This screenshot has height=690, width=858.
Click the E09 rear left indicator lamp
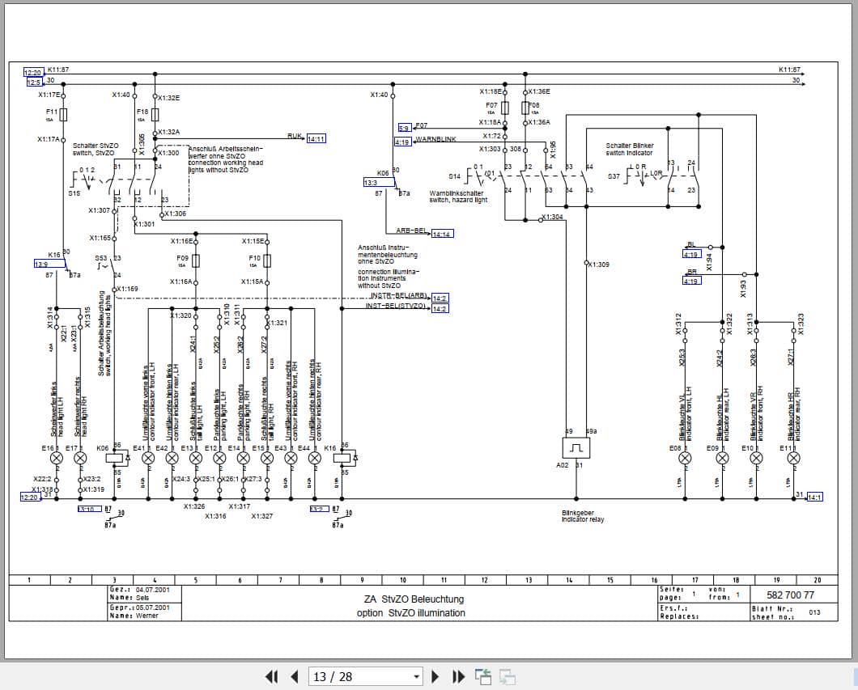tap(722, 458)
